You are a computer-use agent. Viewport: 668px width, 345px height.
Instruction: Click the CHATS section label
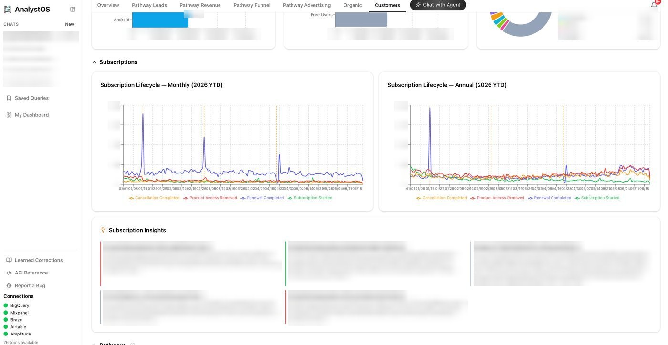[11, 24]
